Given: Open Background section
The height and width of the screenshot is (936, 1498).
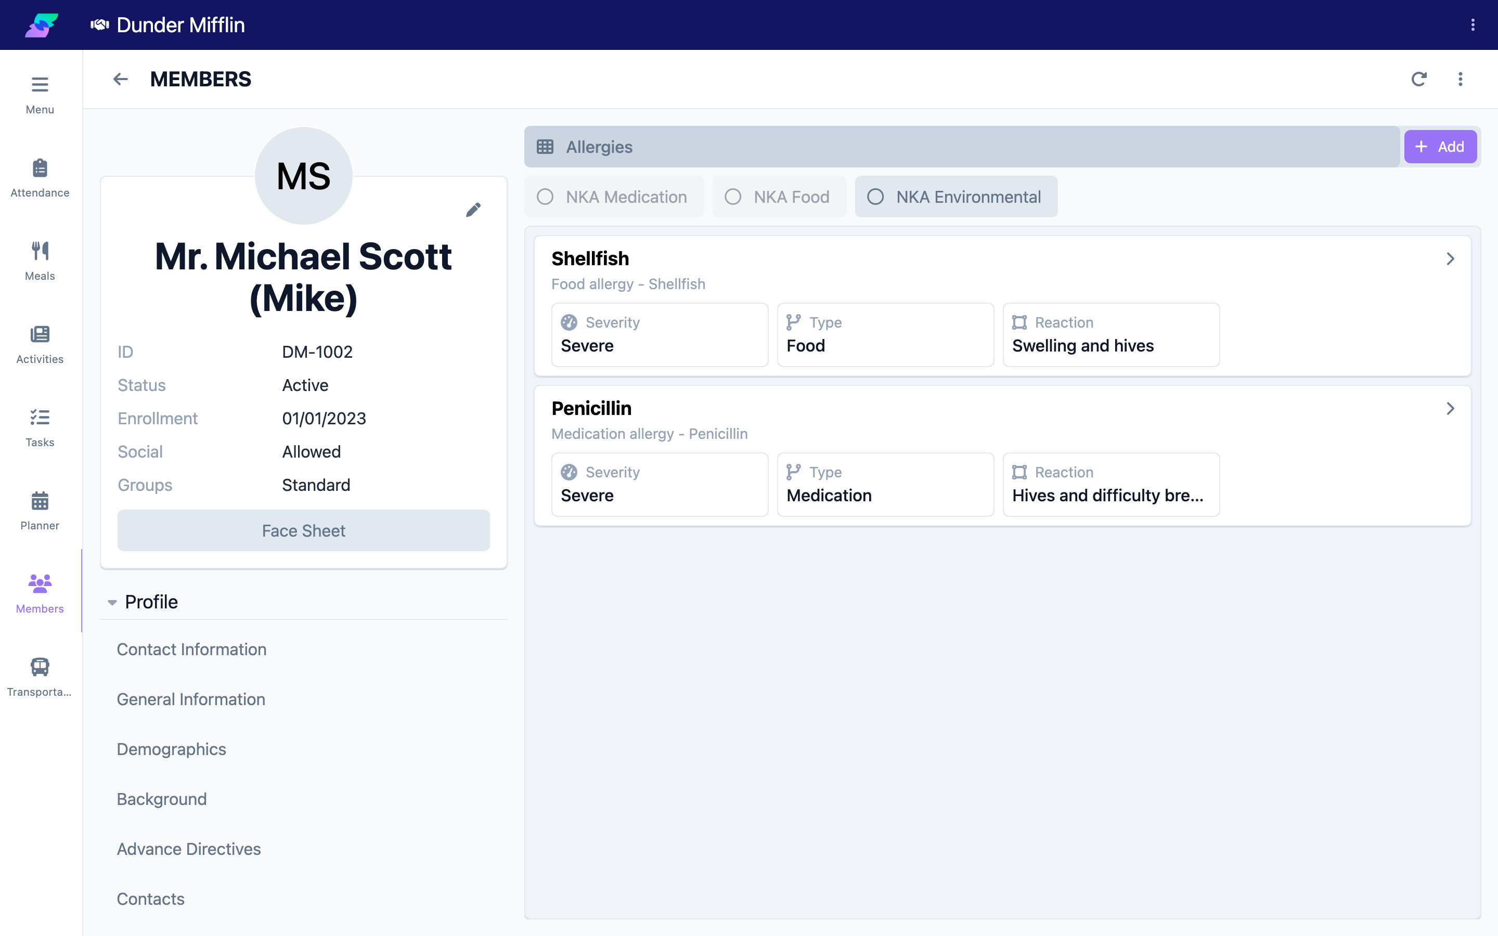Looking at the screenshot, I should tap(162, 799).
